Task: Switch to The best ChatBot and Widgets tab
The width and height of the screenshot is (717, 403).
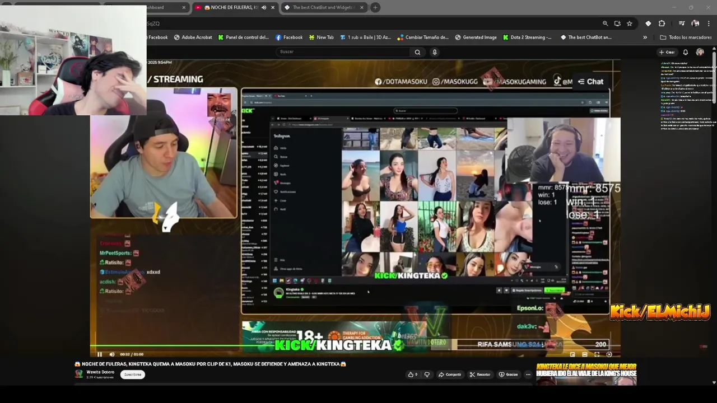Action: click(324, 7)
